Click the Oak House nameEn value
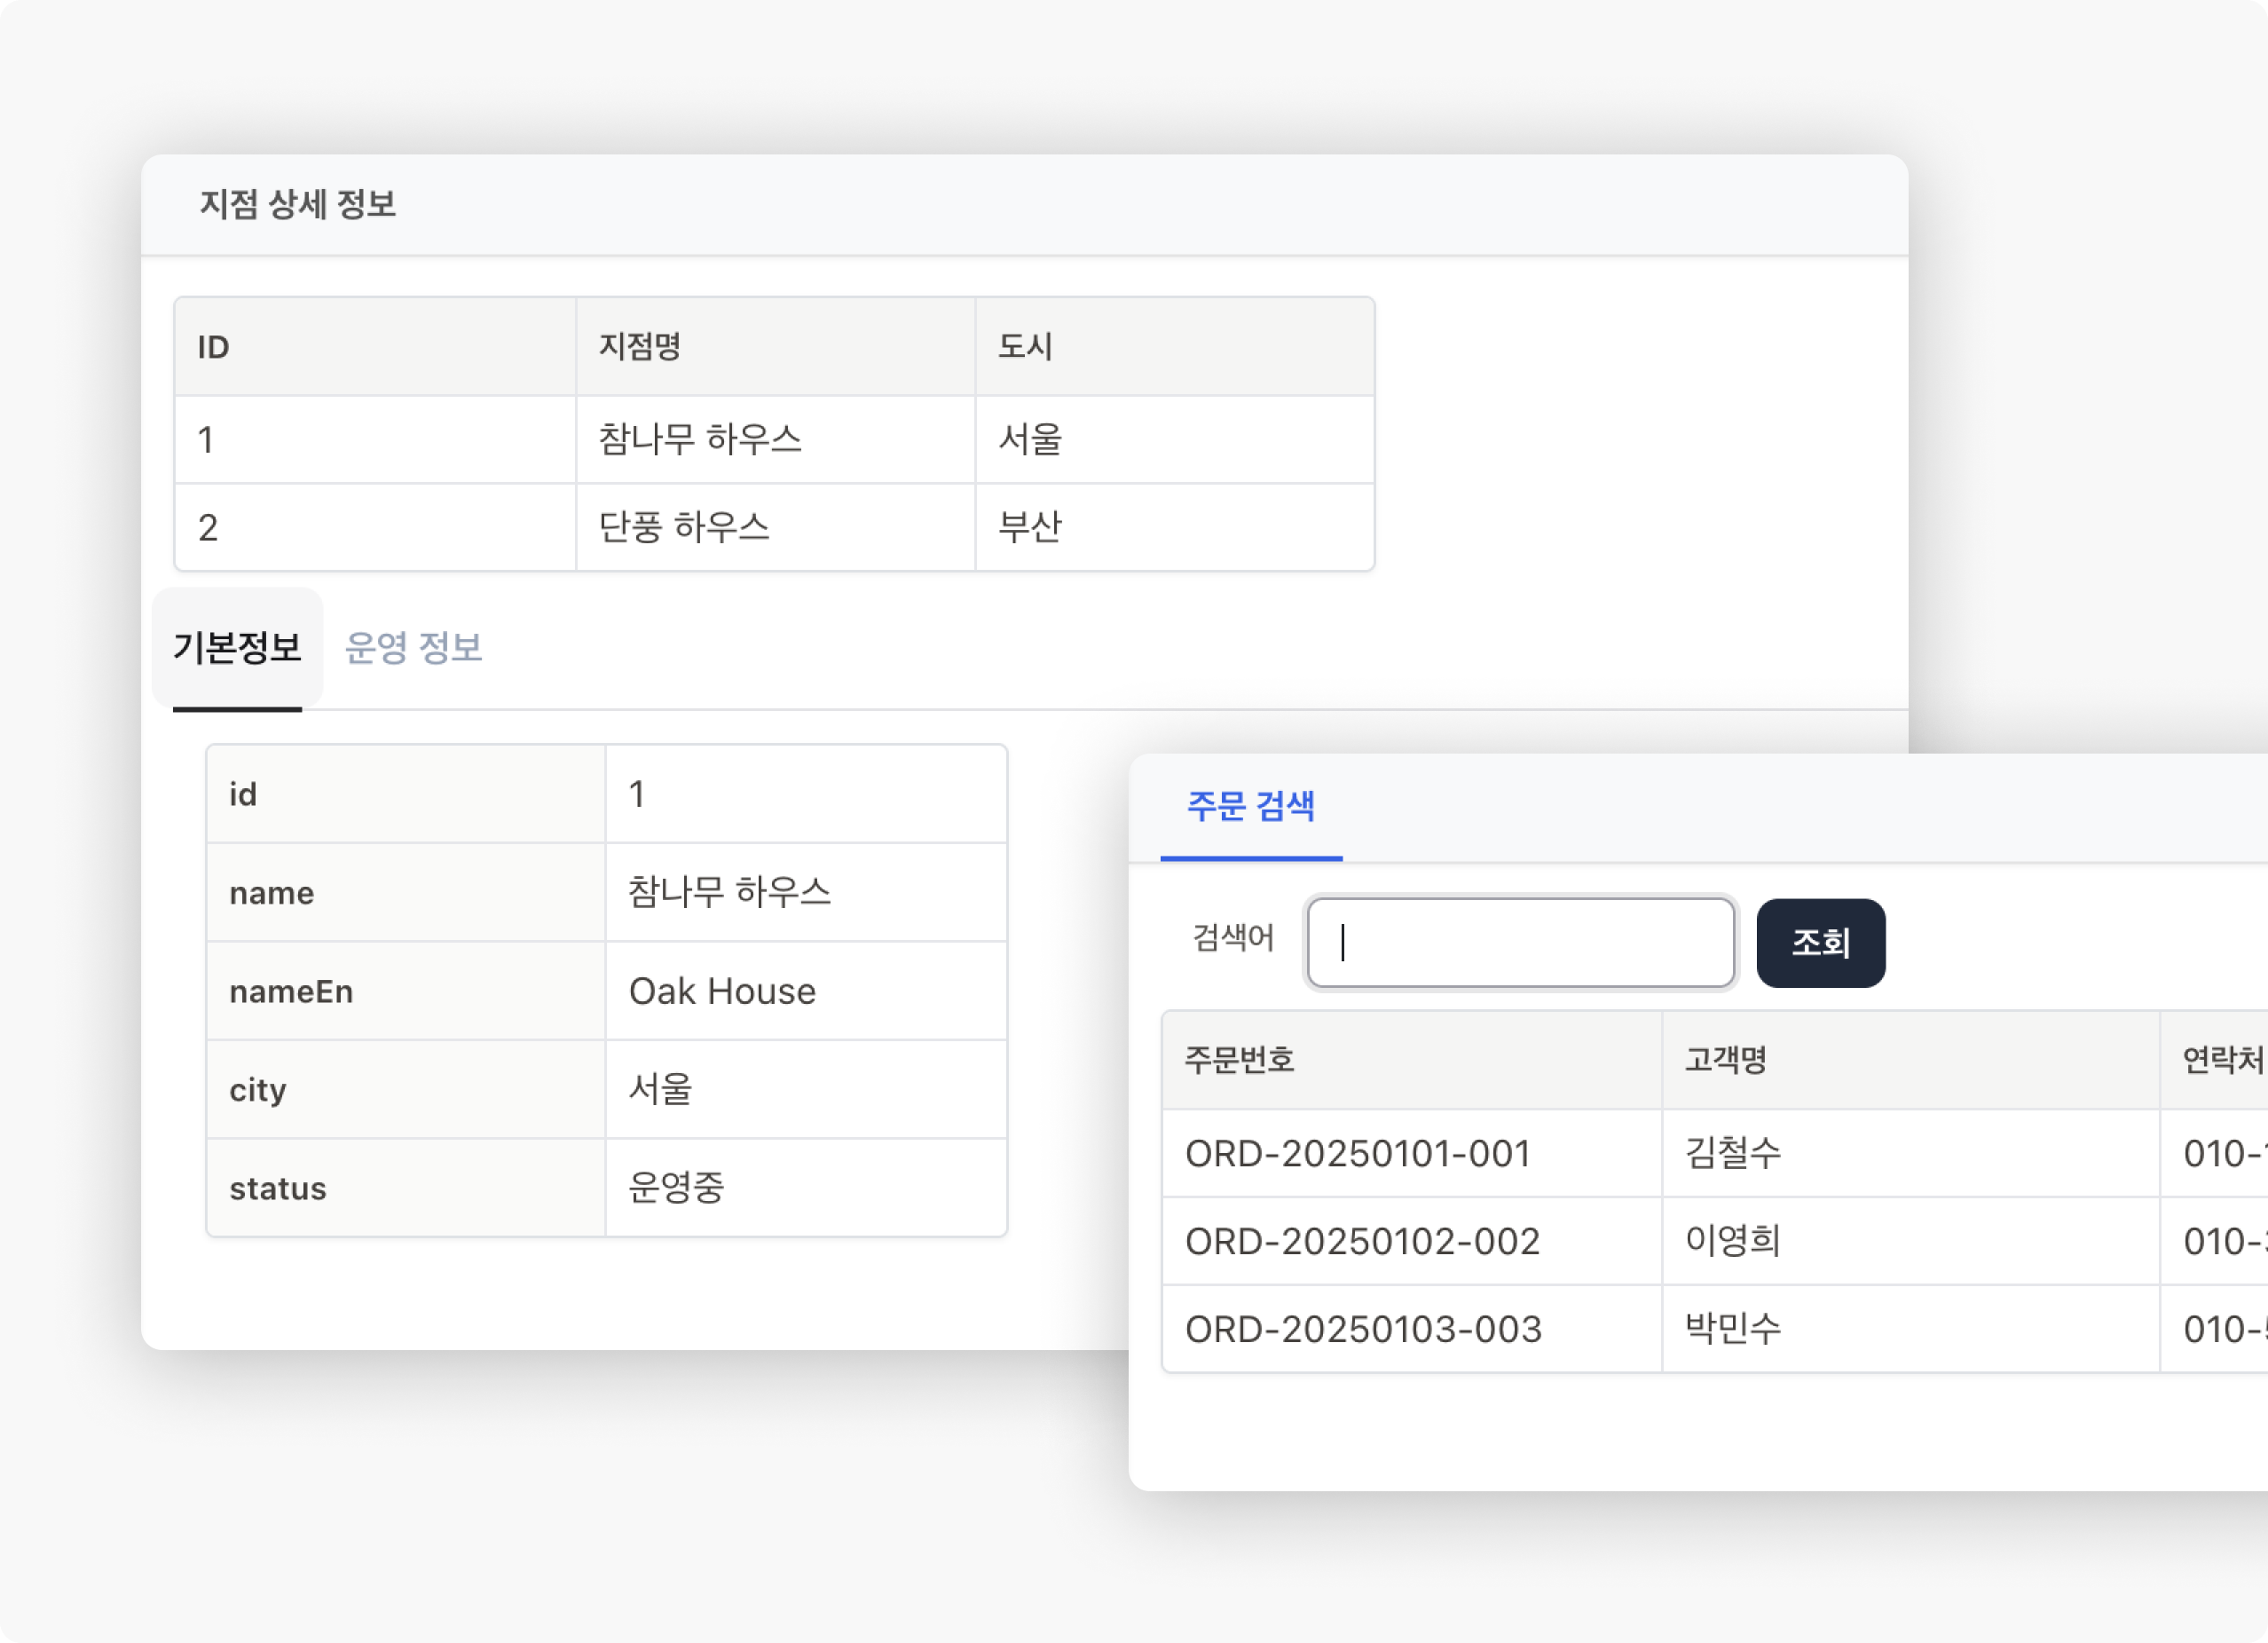Image resolution: width=2268 pixels, height=1643 pixels. click(722, 991)
